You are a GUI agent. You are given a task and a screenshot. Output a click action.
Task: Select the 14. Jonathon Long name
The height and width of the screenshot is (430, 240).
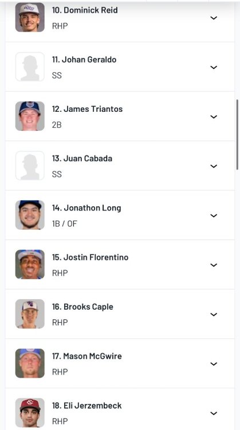(x=86, y=208)
